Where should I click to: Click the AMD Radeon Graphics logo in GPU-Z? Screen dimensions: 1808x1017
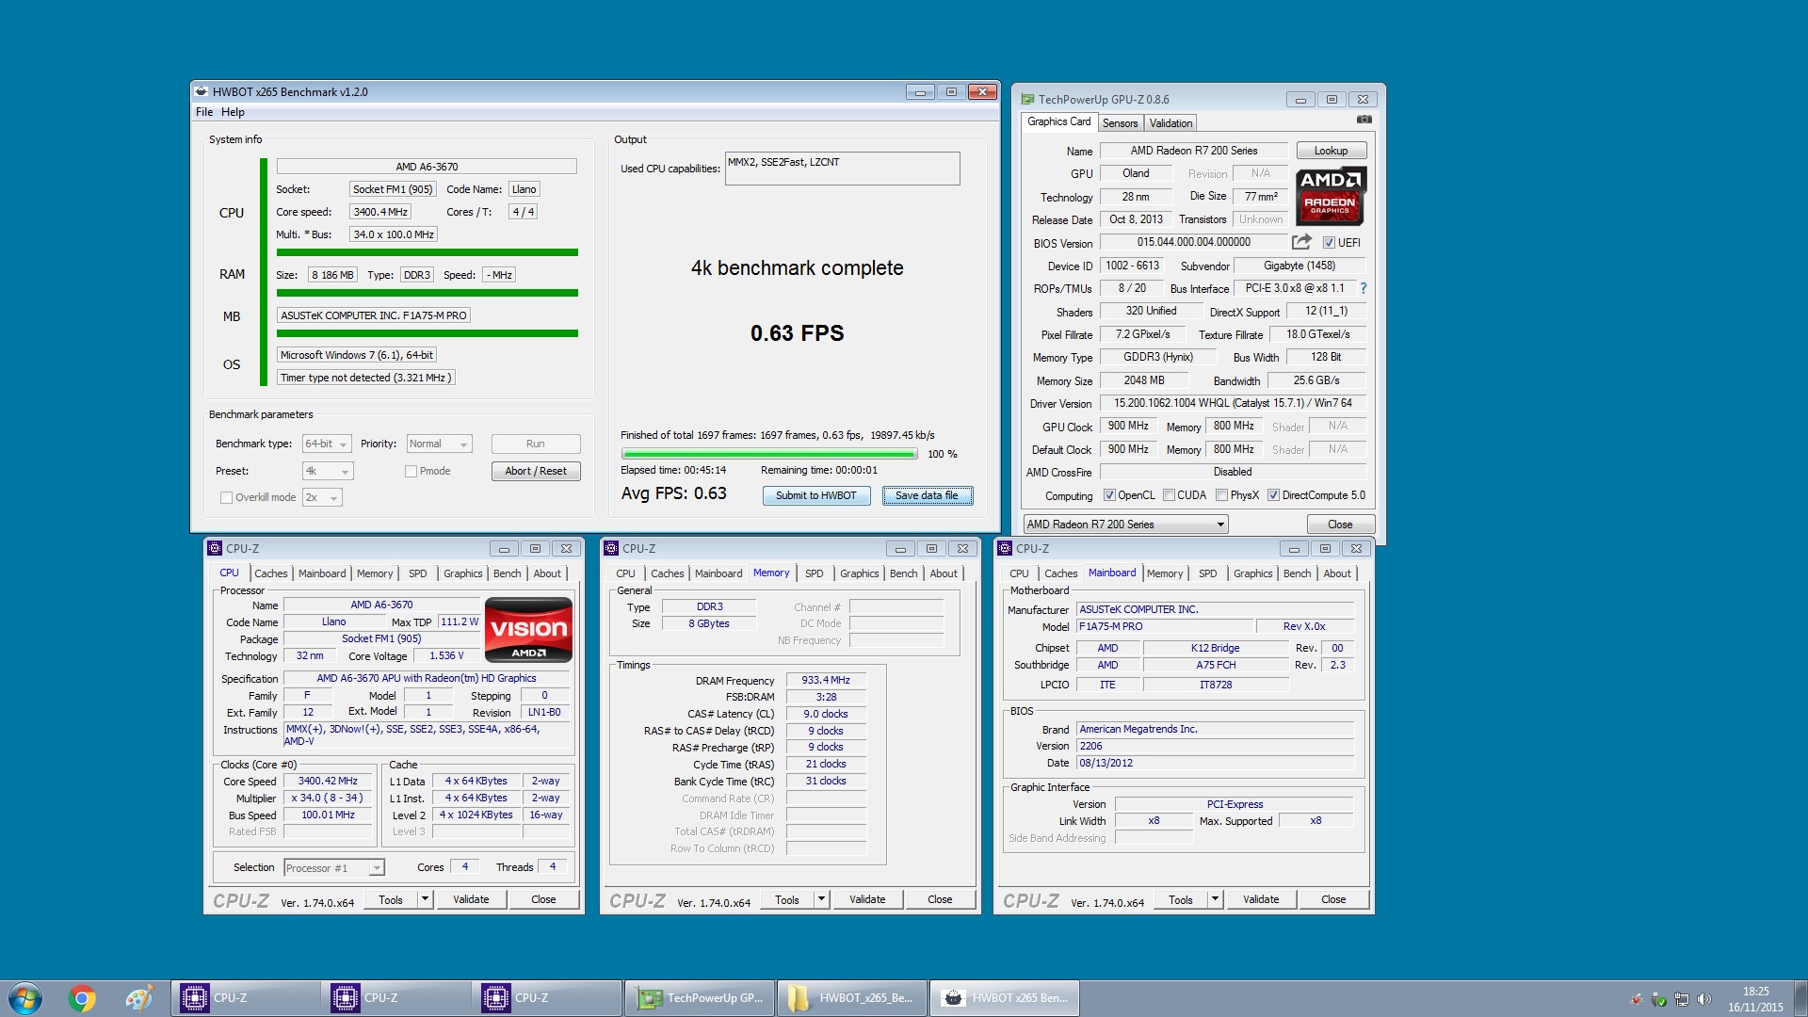pyautogui.click(x=1330, y=196)
